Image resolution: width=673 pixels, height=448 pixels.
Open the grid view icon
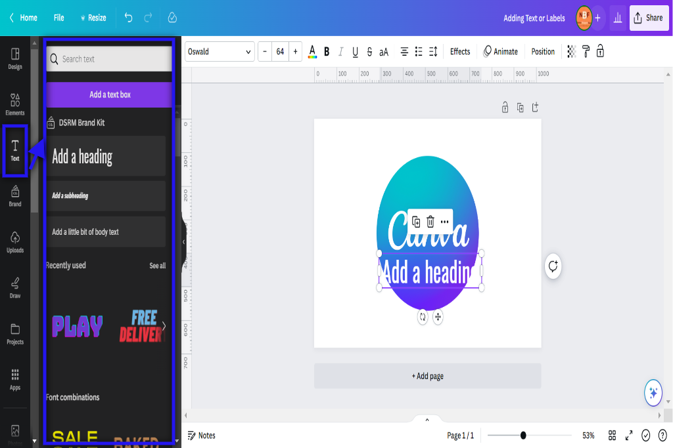[612, 436]
